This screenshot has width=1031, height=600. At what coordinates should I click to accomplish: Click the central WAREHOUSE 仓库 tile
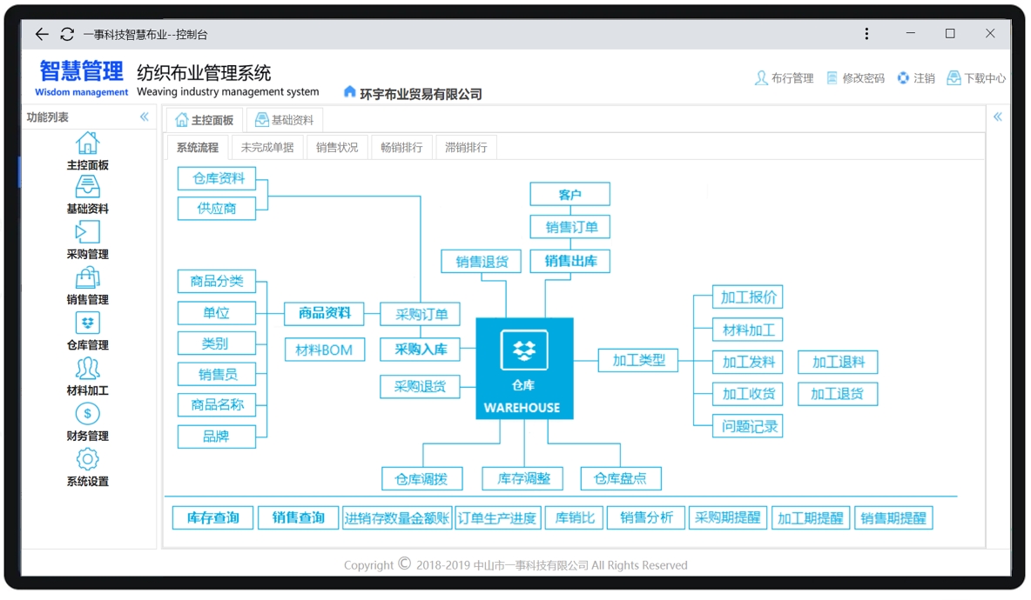point(524,369)
